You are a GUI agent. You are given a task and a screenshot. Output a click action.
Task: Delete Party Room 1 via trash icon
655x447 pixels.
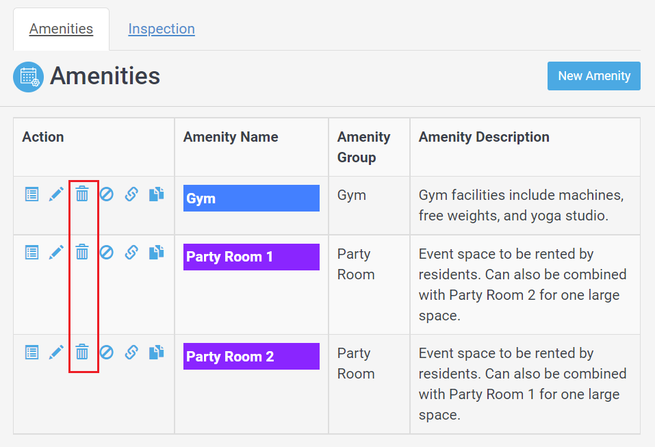[x=82, y=253]
